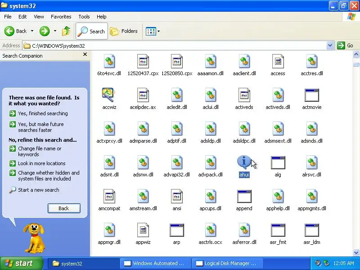Open the Forward history dropdown arrow

[55, 31]
